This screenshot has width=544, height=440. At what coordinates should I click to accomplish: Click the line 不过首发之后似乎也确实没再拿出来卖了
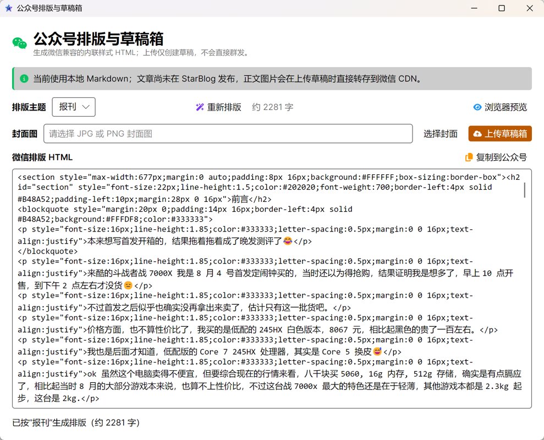[184, 308]
